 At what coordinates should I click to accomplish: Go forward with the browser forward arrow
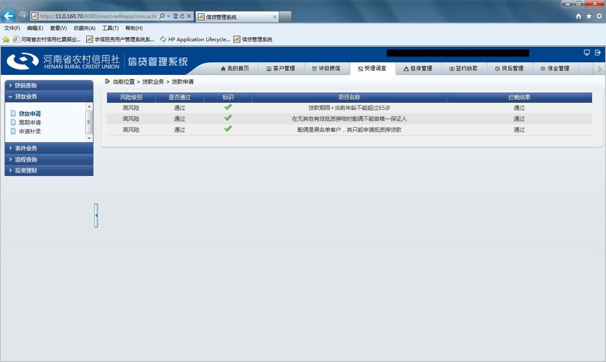[23, 16]
